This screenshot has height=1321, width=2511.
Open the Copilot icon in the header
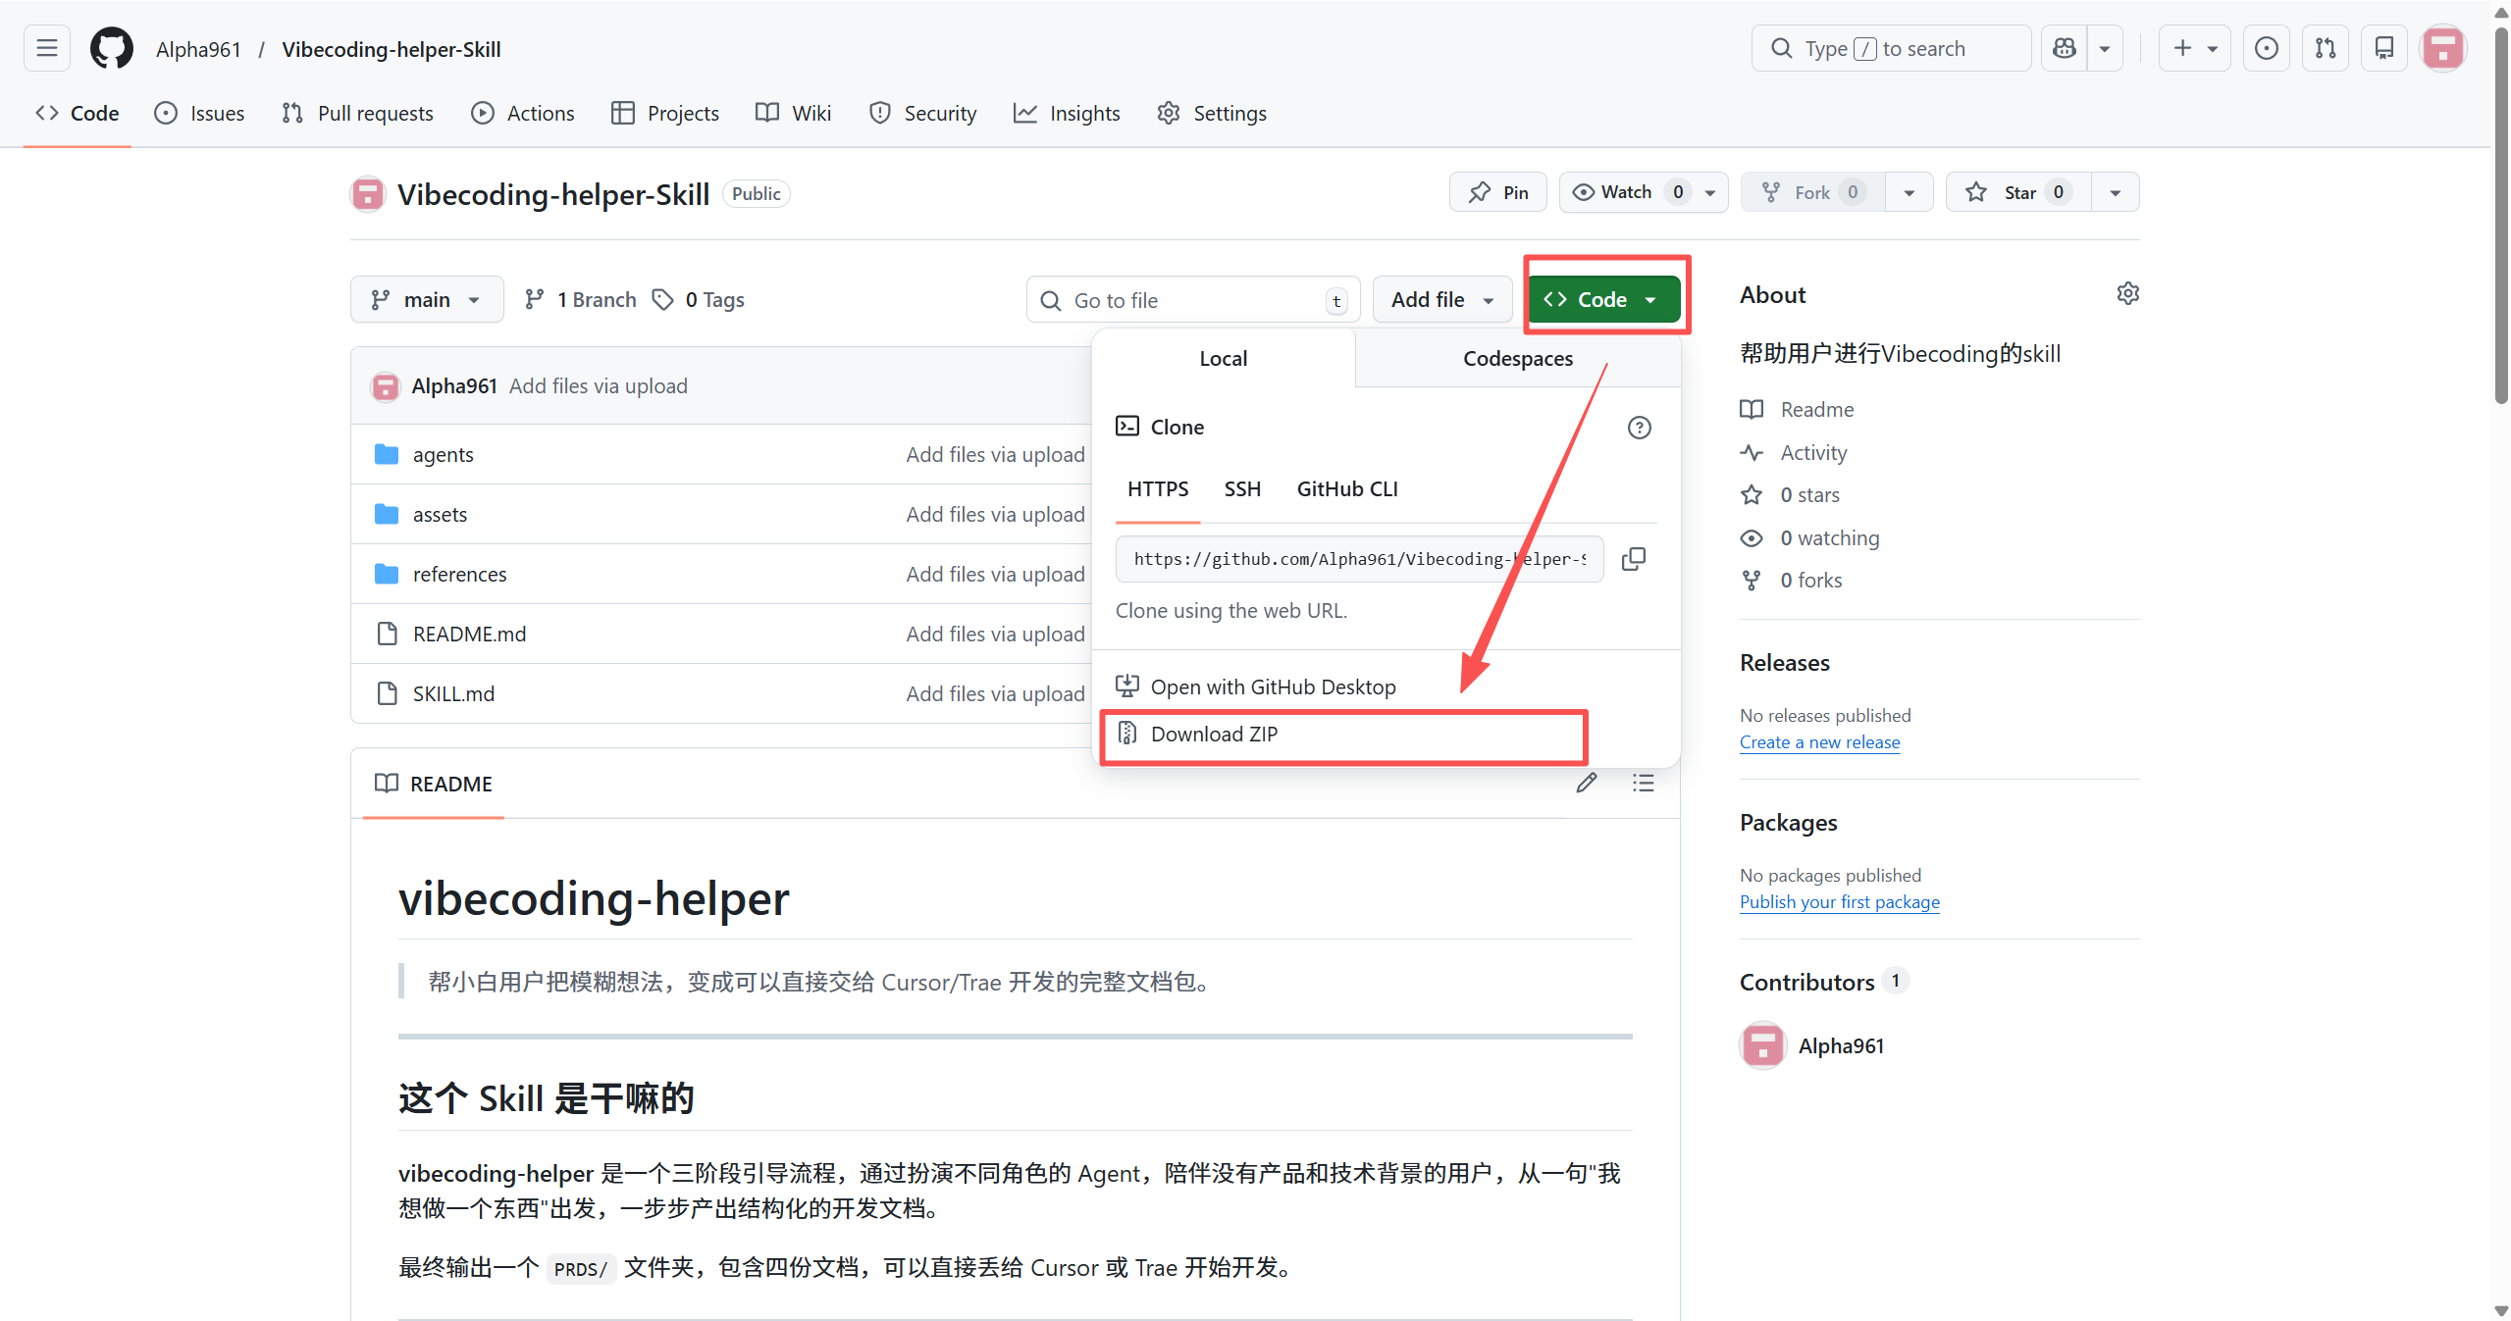[x=2064, y=48]
